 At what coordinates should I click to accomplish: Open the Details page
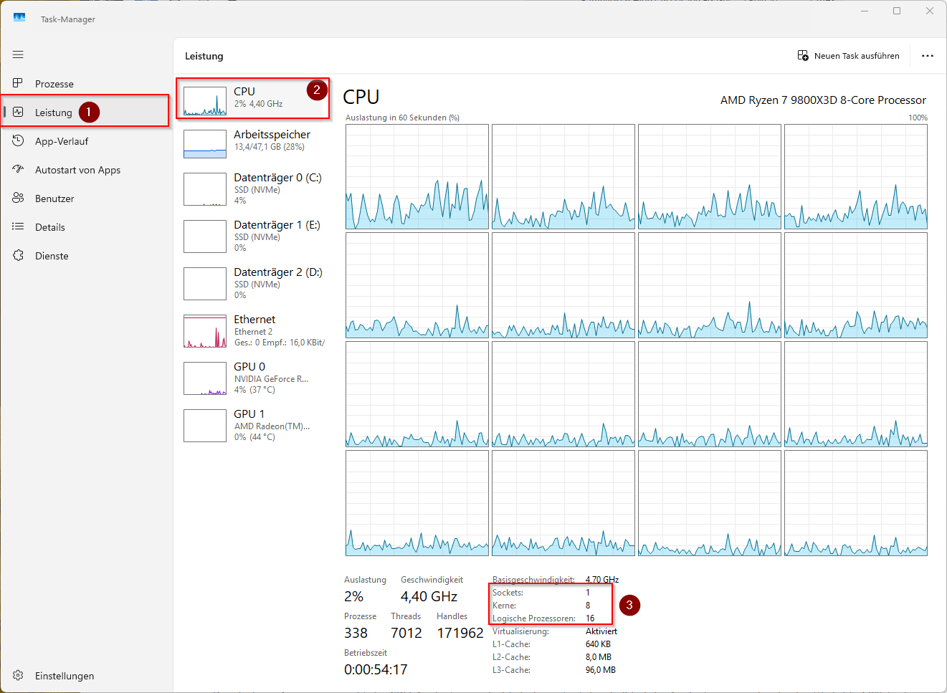pyautogui.click(x=86, y=227)
